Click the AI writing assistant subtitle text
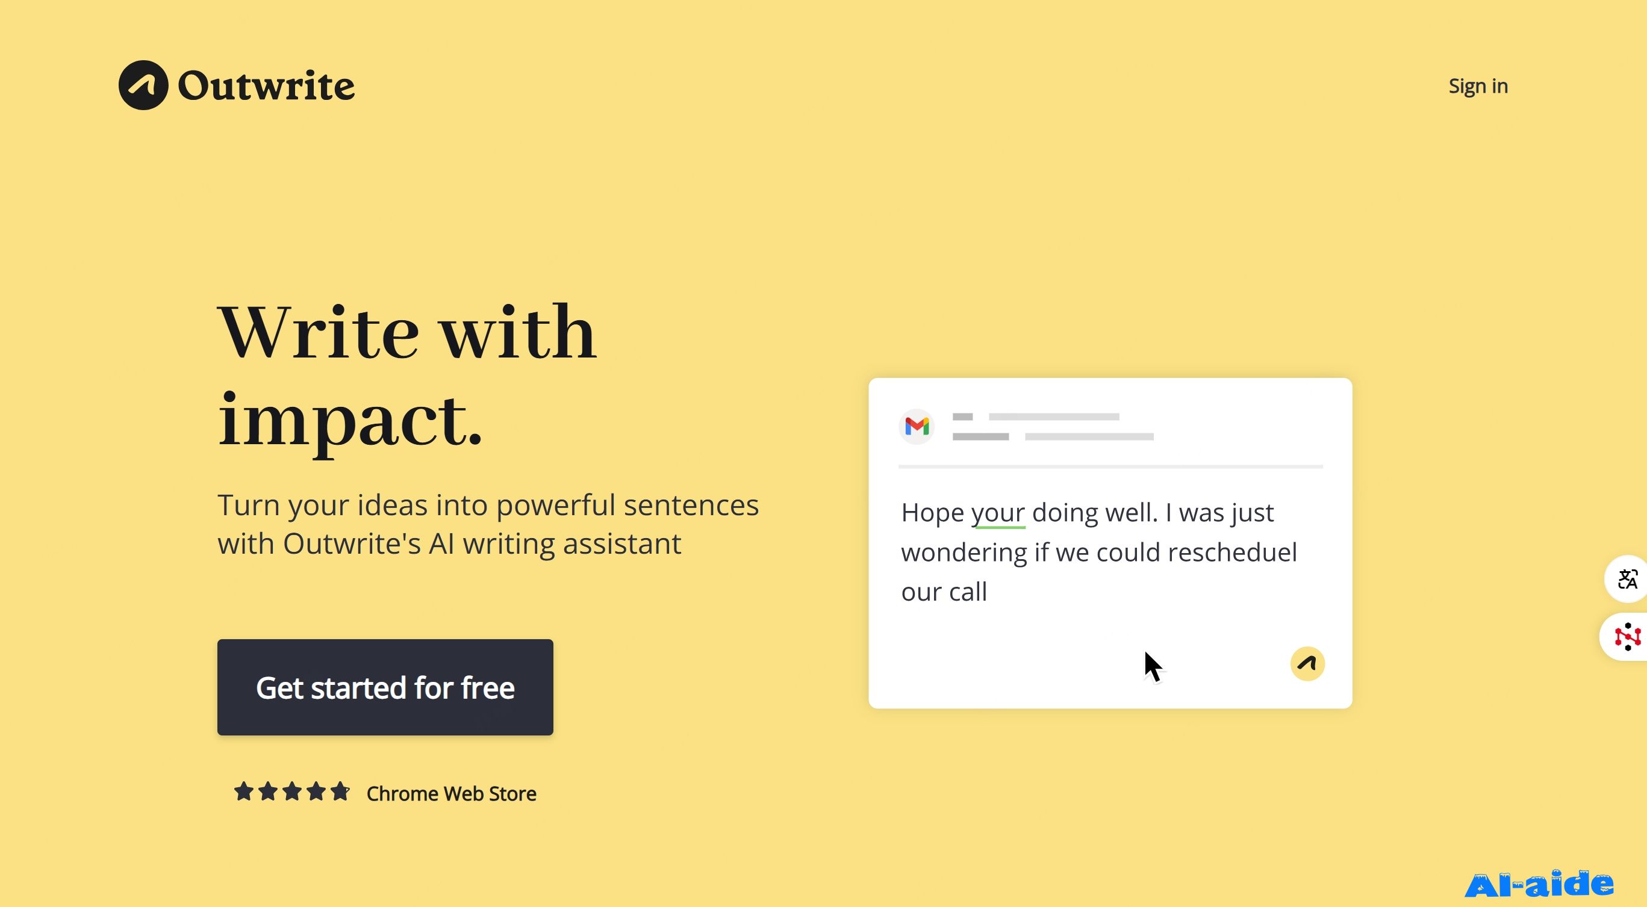1647x907 pixels. click(488, 524)
